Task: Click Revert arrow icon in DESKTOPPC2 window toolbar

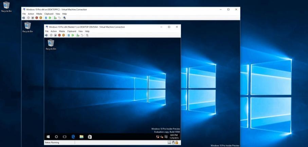Action: [59, 18]
